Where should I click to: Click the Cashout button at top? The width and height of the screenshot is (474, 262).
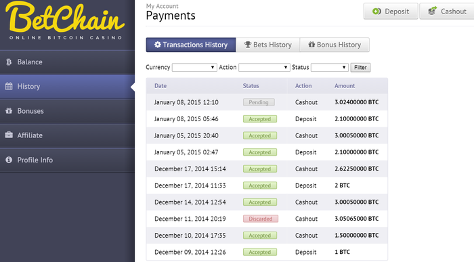(x=447, y=12)
